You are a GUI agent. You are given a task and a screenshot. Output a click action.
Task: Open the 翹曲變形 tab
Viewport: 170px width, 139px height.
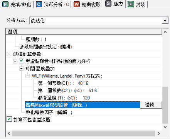click(x=87, y=4)
